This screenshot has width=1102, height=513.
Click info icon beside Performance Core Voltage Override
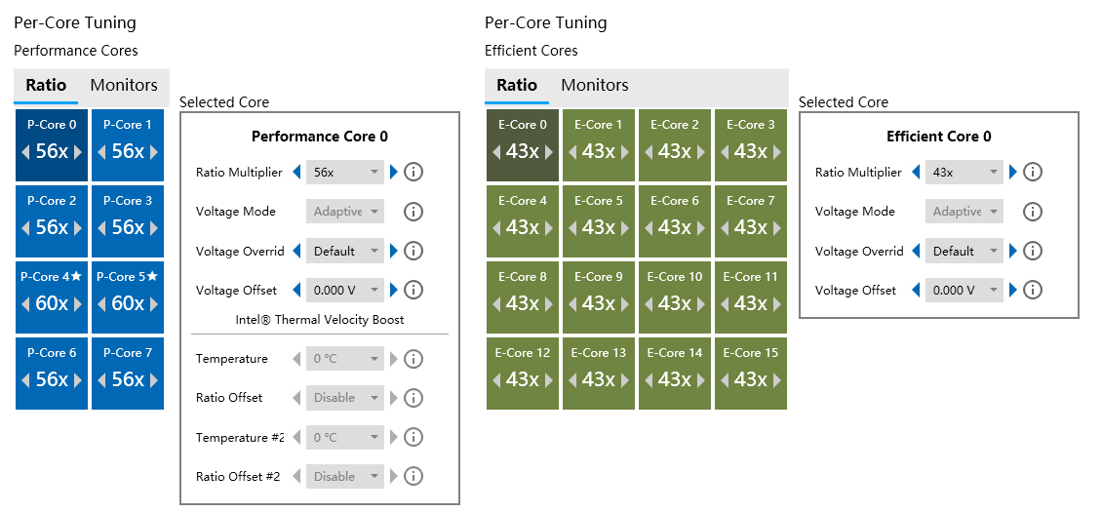413,251
